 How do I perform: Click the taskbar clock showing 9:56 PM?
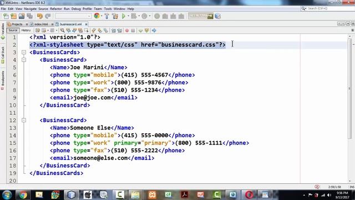pos(342,195)
